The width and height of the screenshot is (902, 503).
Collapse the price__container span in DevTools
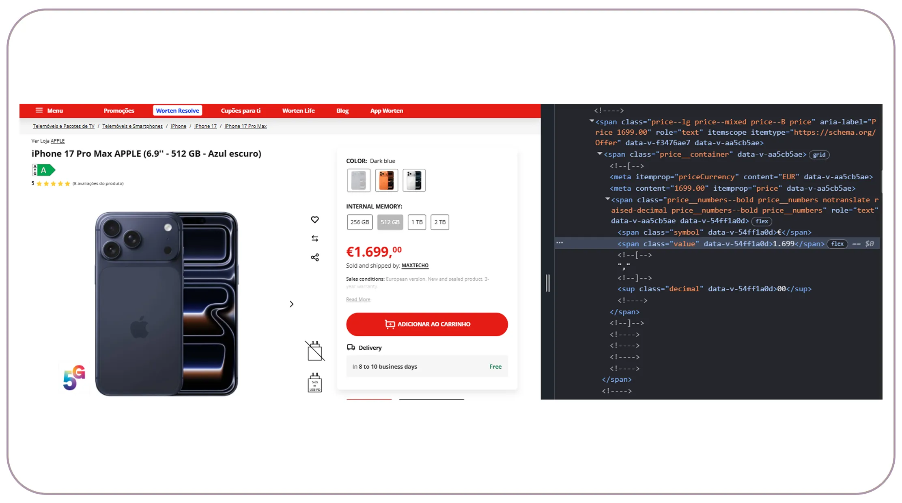[599, 154]
